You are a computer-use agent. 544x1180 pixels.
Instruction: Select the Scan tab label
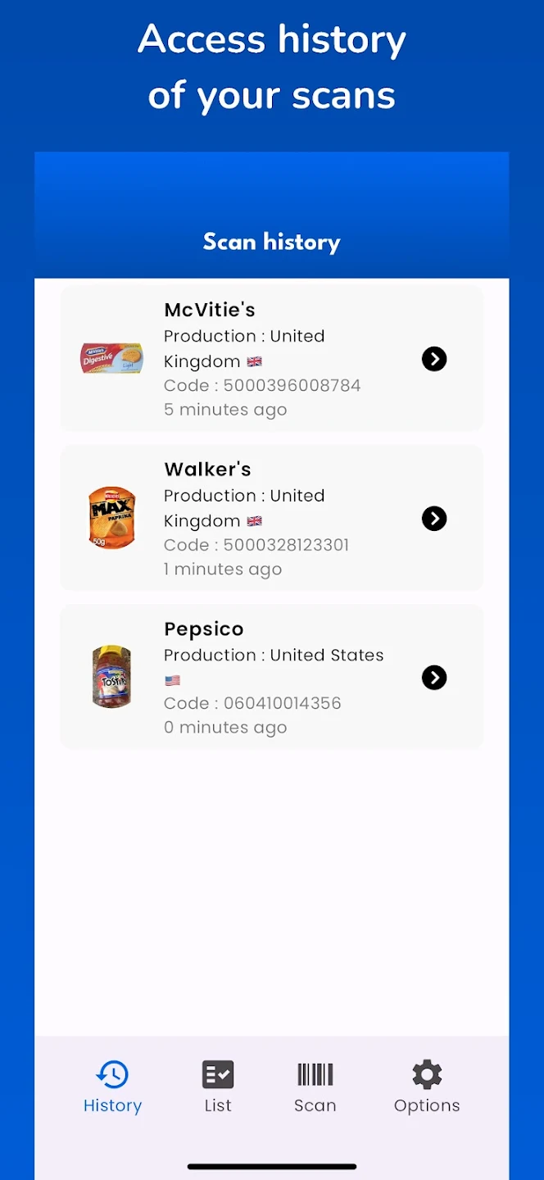315,1105
